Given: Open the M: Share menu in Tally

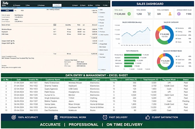Looking at the screenshot, I should click(90, 5).
